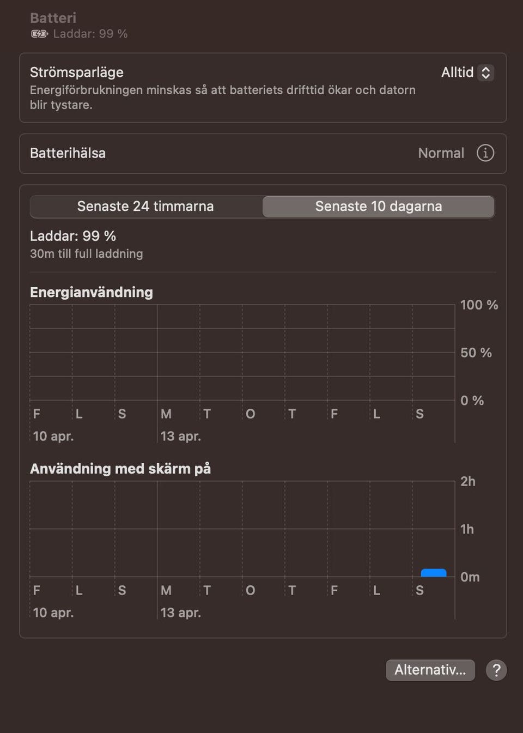Click the Strömsparläge row label
This screenshot has width=523, height=733.
coord(76,72)
